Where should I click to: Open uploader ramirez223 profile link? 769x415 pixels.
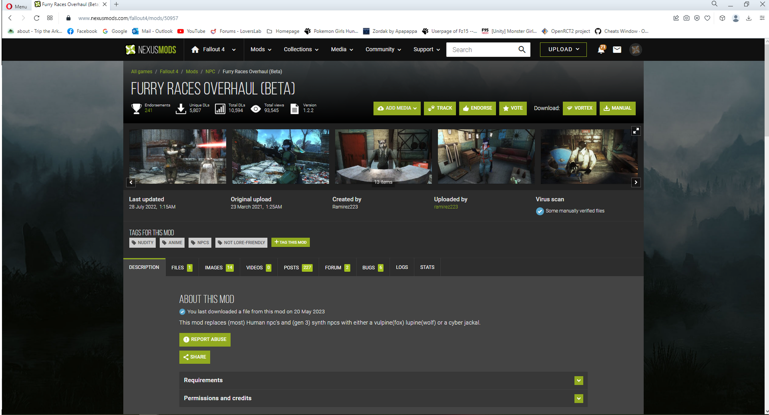point(446,207)
